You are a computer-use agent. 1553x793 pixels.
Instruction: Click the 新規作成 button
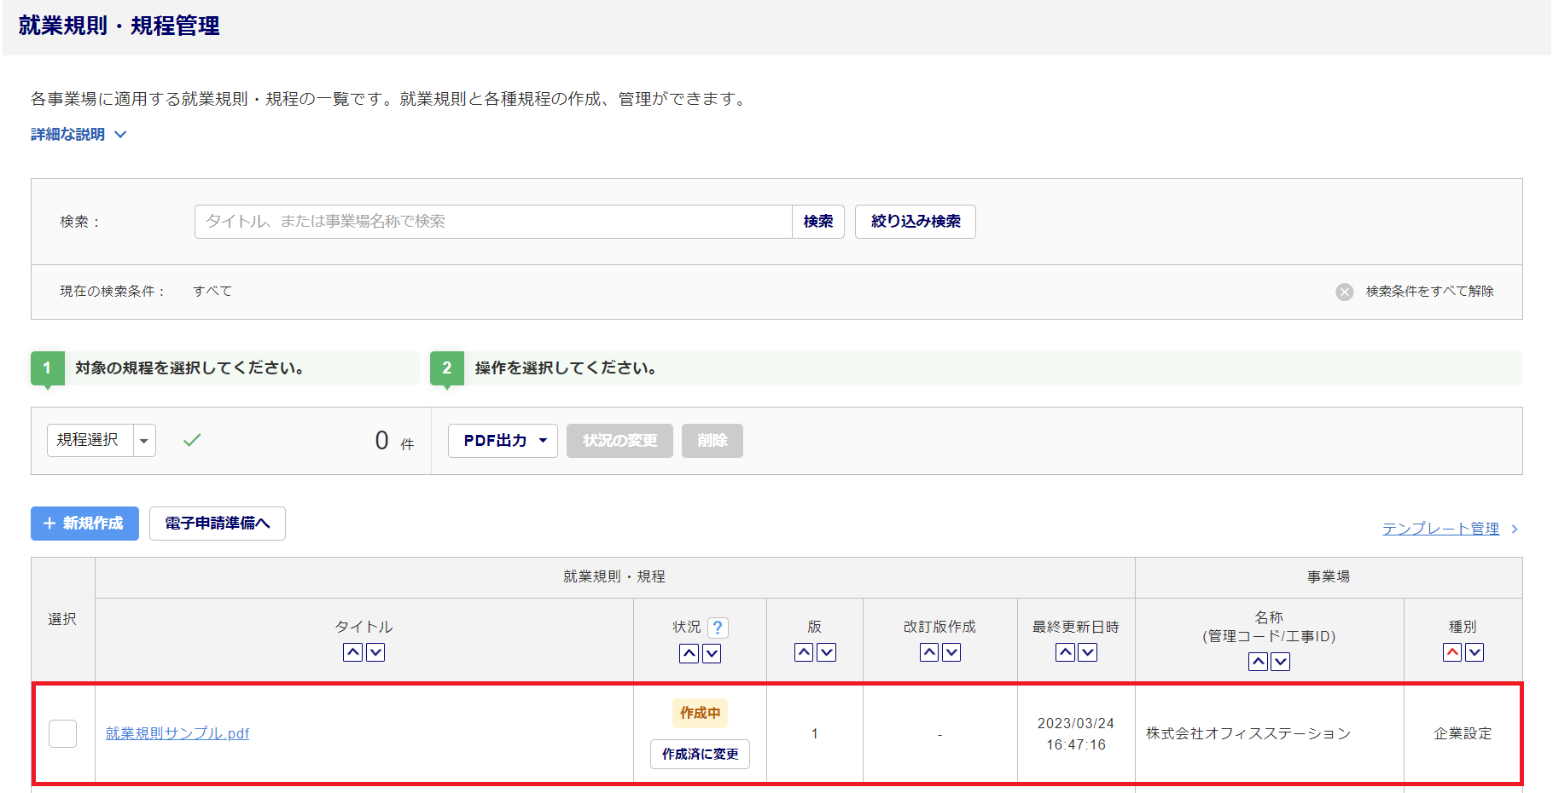click(84, 524)
